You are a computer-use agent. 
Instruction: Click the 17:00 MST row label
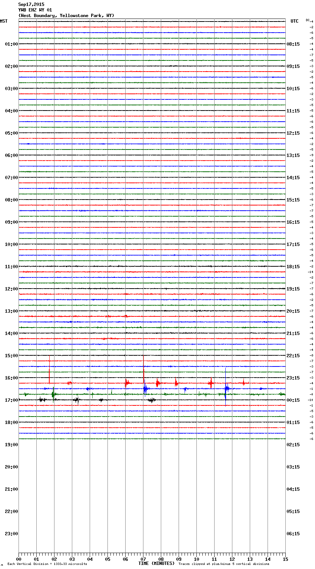pyautogui.click(x=11, y=400)
